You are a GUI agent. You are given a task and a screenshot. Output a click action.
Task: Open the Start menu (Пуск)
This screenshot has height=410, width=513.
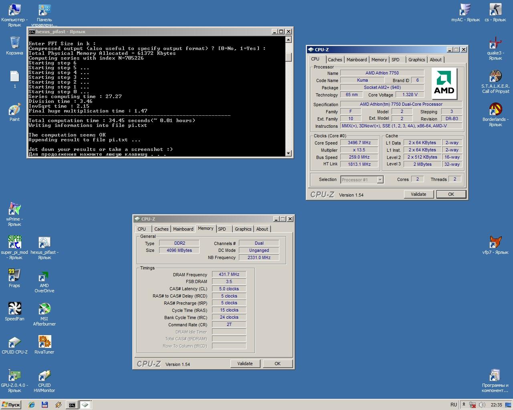[11, 405]
